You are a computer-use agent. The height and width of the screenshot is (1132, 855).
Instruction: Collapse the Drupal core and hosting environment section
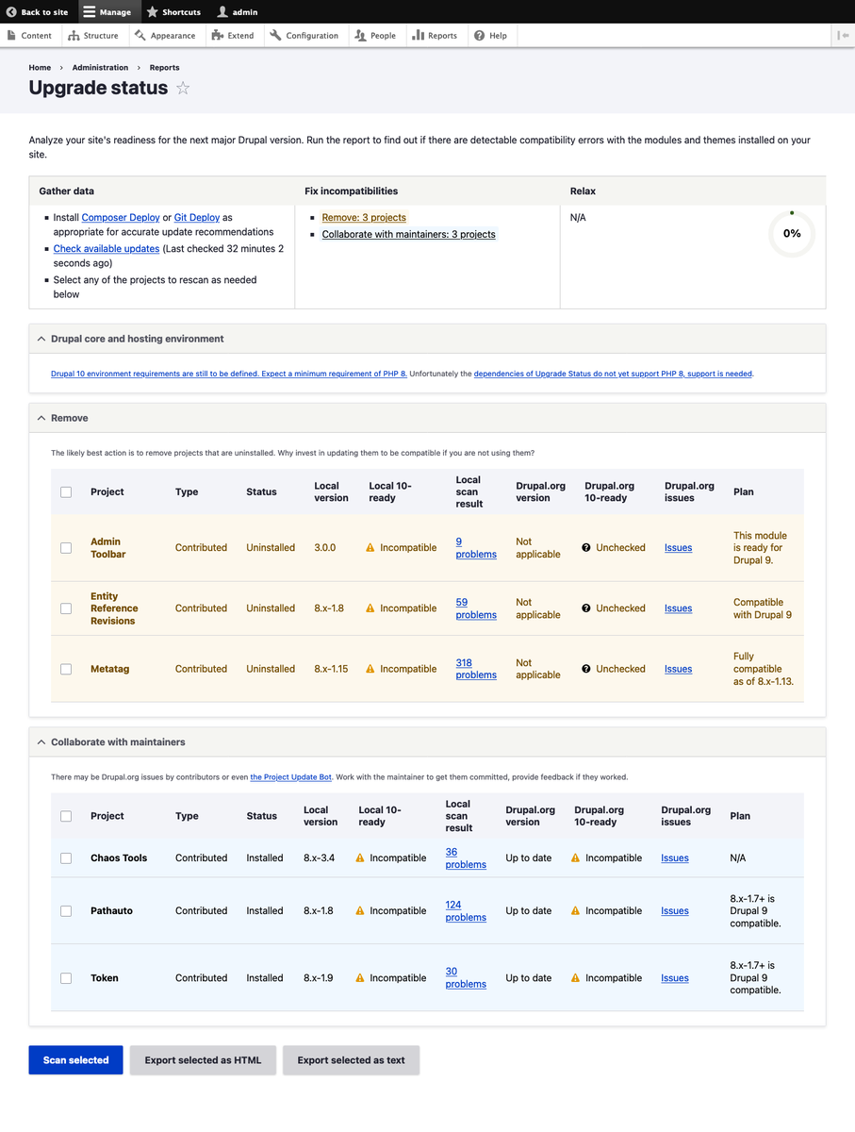pyautogui.click(x=40, y=338)
